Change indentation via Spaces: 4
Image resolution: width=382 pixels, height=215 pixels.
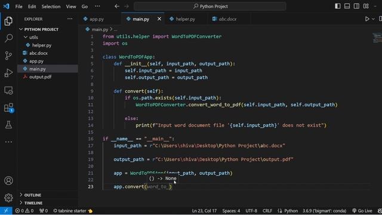231,211
